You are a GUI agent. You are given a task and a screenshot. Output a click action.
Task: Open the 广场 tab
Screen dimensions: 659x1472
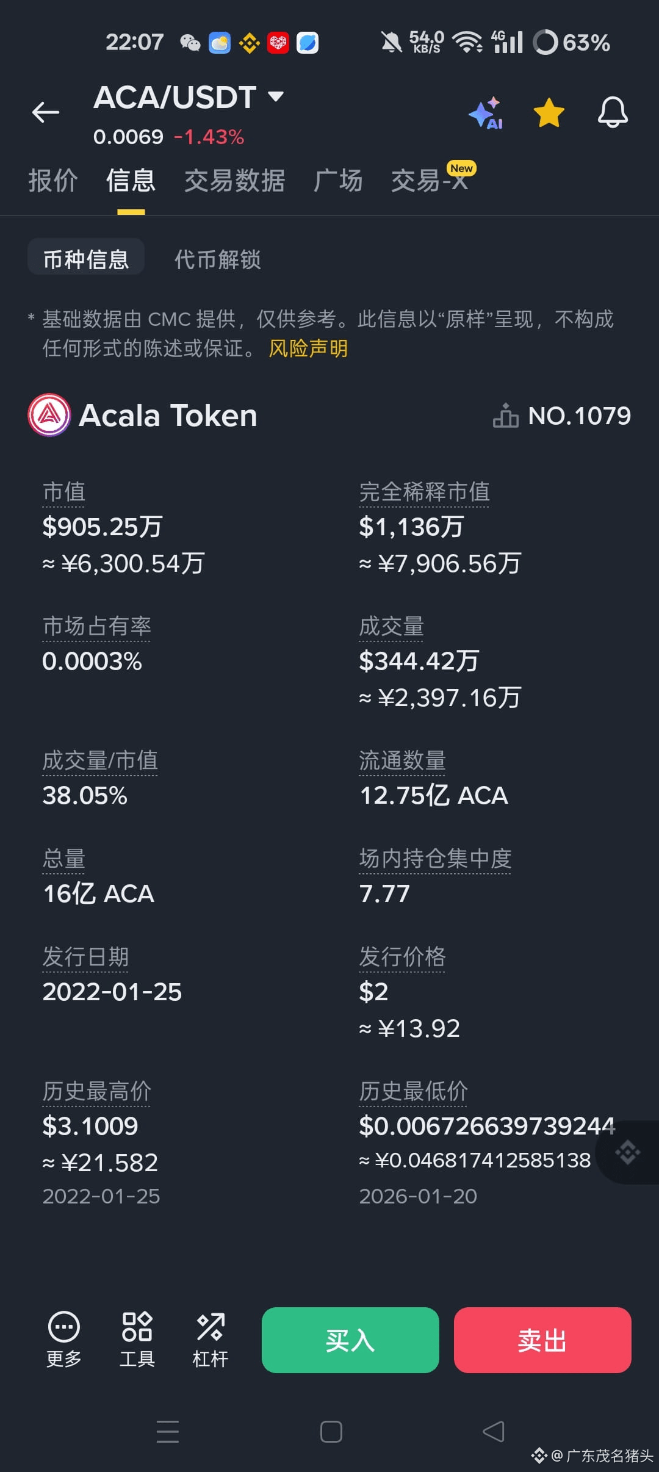click(x=340, y=181)
